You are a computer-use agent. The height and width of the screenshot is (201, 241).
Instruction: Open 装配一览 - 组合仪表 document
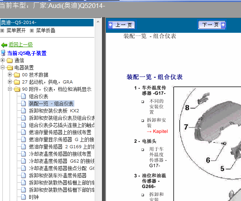click(51, 103)
